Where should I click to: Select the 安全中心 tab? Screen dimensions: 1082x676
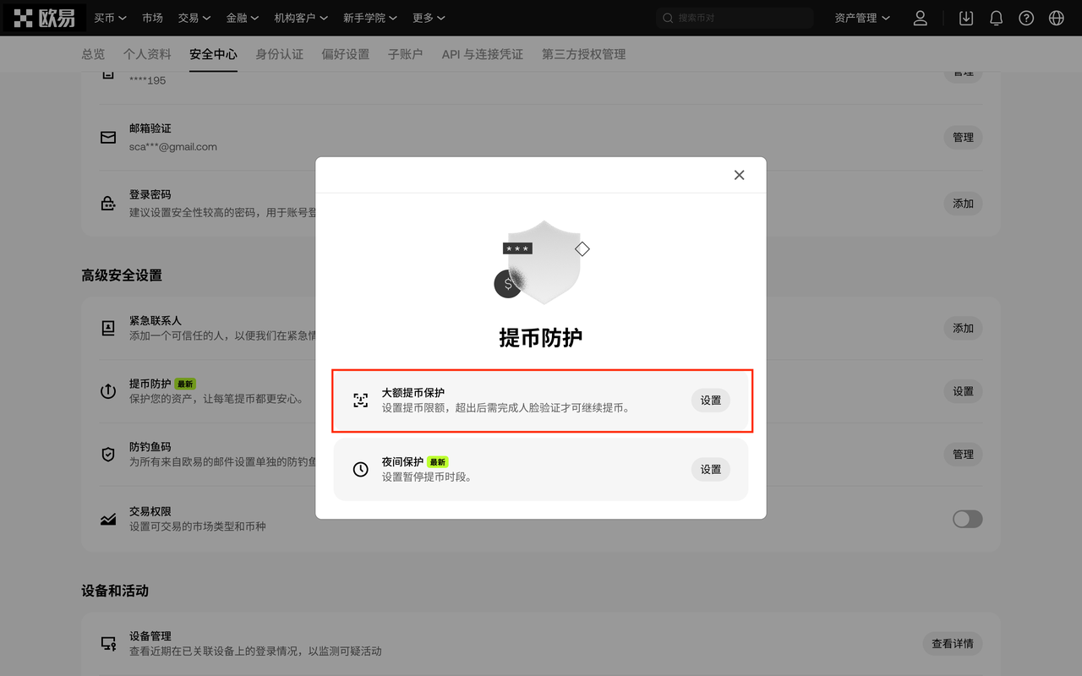tap(213, 54)
